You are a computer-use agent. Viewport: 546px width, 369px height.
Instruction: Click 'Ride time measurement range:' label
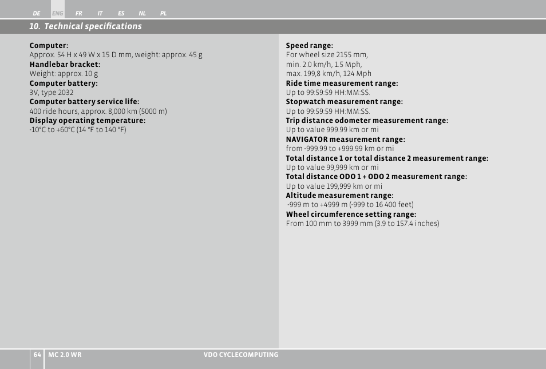coord(342,83)
